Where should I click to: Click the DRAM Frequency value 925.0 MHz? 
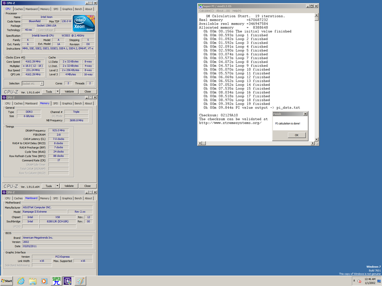tap(58, 130)
